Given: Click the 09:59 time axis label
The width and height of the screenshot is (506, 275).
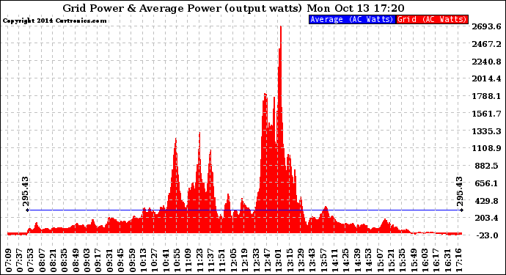Looking at the screenshot, I should 131,260.
